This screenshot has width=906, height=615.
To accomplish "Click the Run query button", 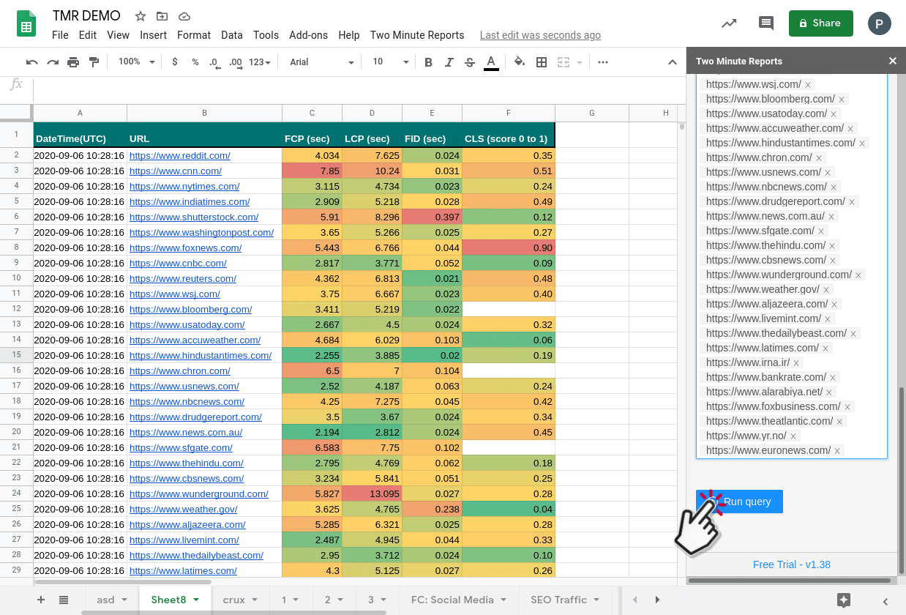I will click(x=739, y=502).
